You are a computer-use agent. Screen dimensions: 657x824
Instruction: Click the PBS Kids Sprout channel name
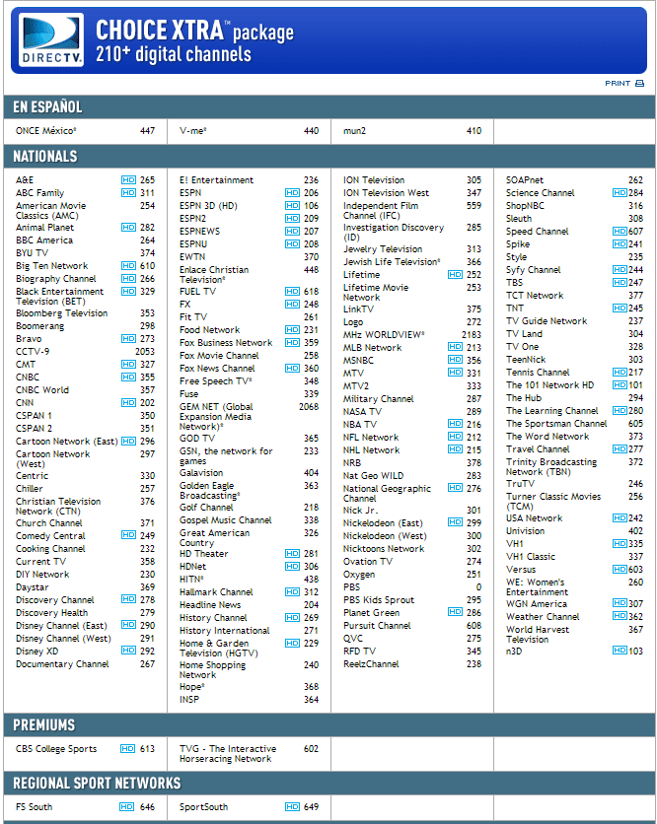click(379, 600)
